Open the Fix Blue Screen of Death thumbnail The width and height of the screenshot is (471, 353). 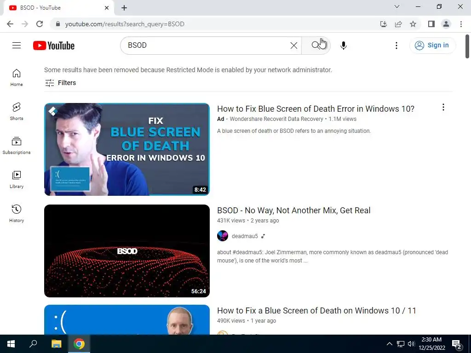point(127,149)
